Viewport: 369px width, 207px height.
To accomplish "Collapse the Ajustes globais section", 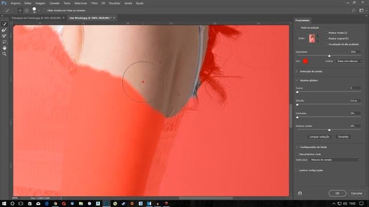I will tap(297, 80).
